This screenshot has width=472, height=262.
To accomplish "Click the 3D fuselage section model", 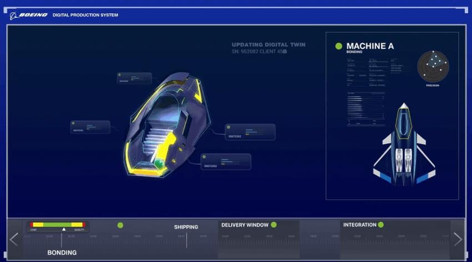I will [167, 128].
